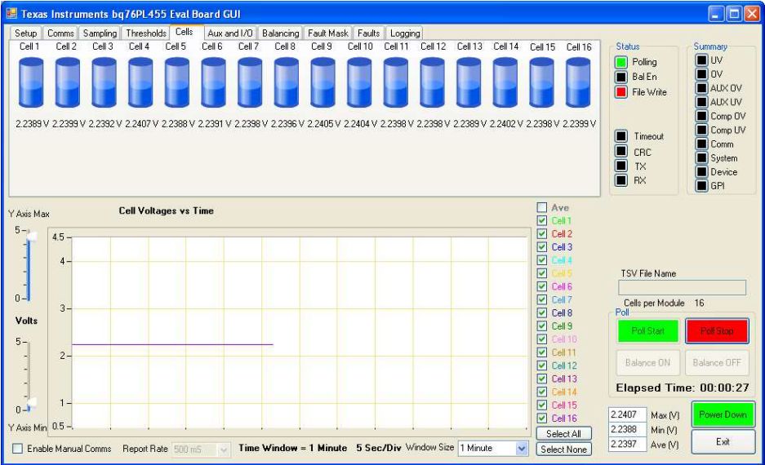The width and height of the screenshot is (765, 465).
Task: Click the Poll Start button
Action: pyautogui.click(x=648, y=331)
